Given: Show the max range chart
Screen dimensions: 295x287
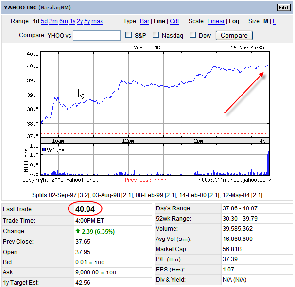Looking at the screenshot, I should pos(97,21).
